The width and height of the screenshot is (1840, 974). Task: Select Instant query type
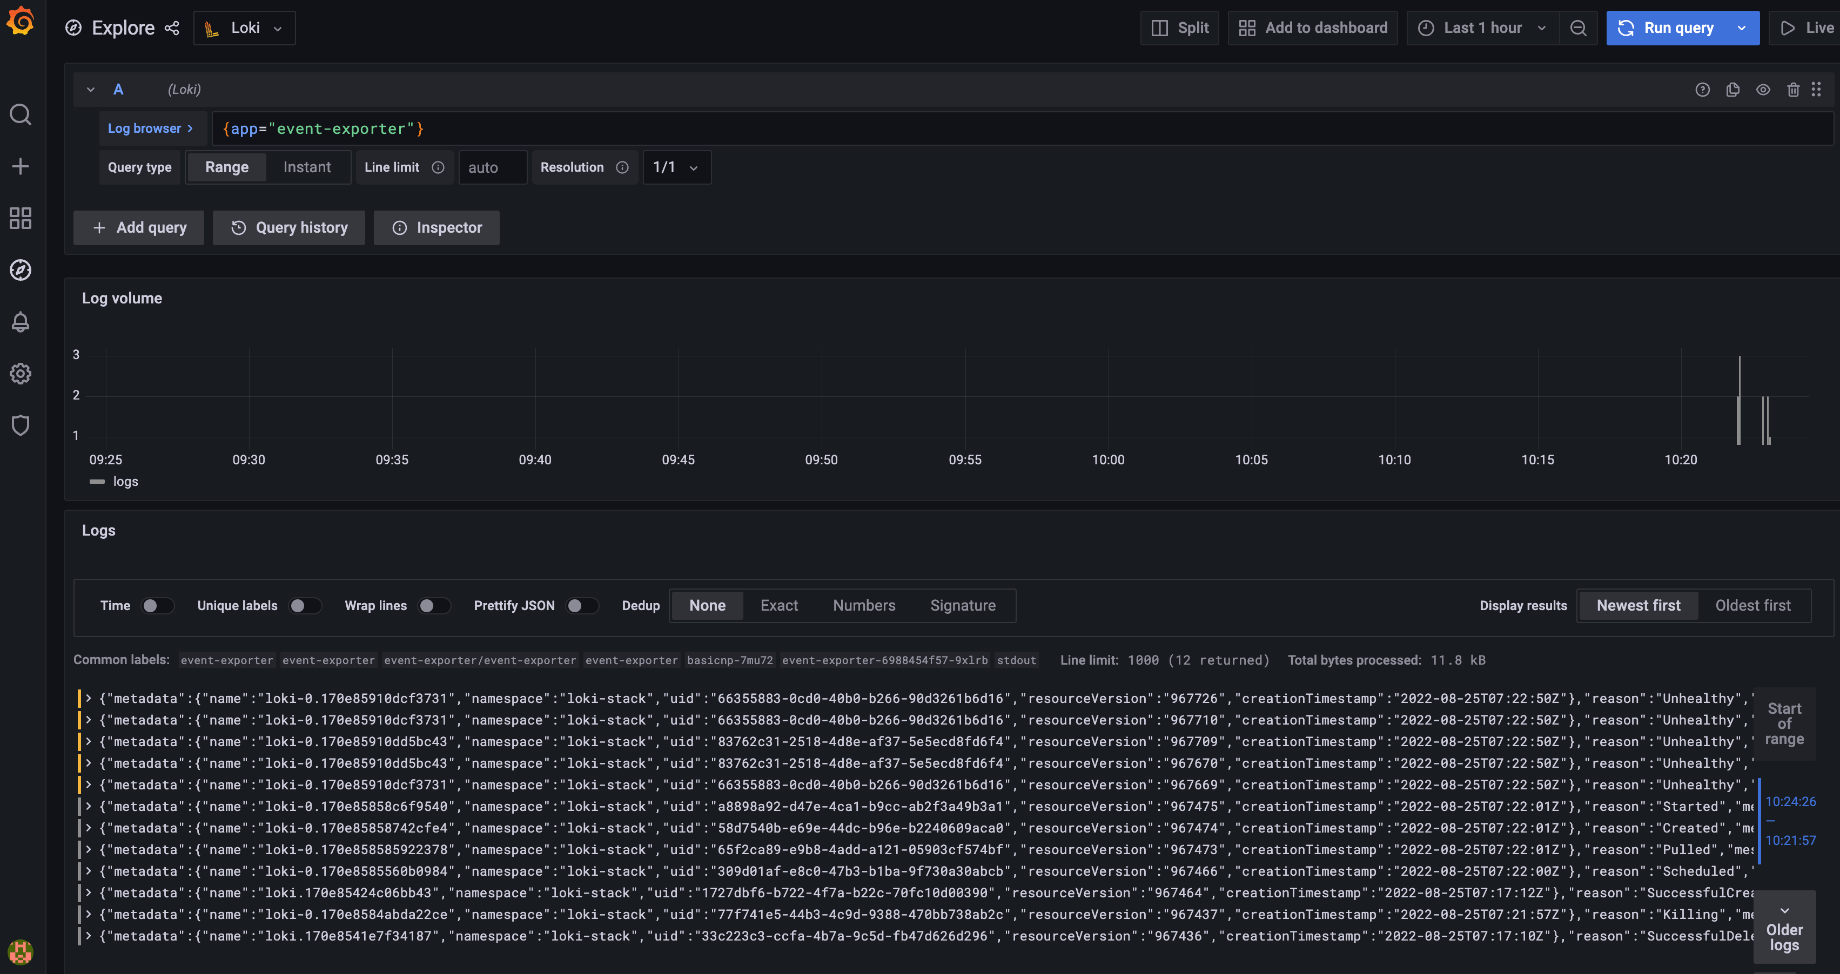click(x=306, y=167)
